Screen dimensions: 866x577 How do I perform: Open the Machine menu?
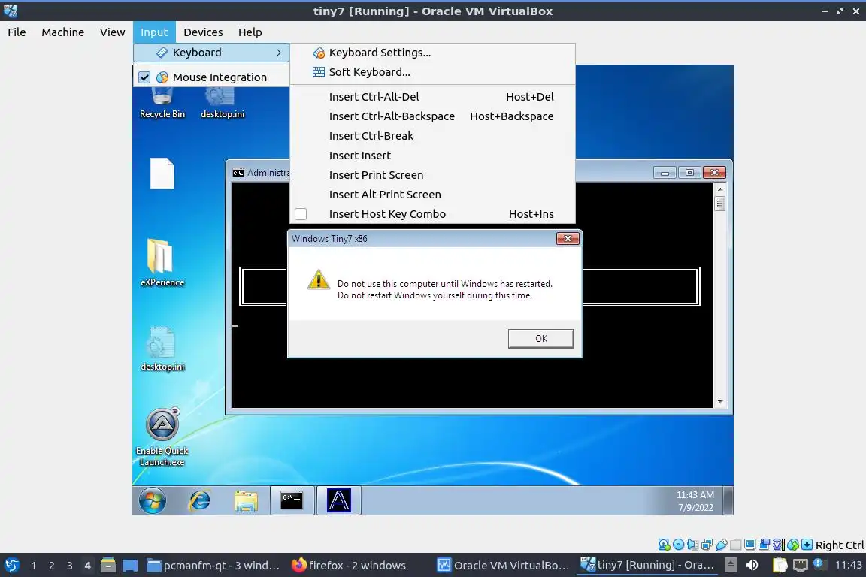click(x=63, y=32)
